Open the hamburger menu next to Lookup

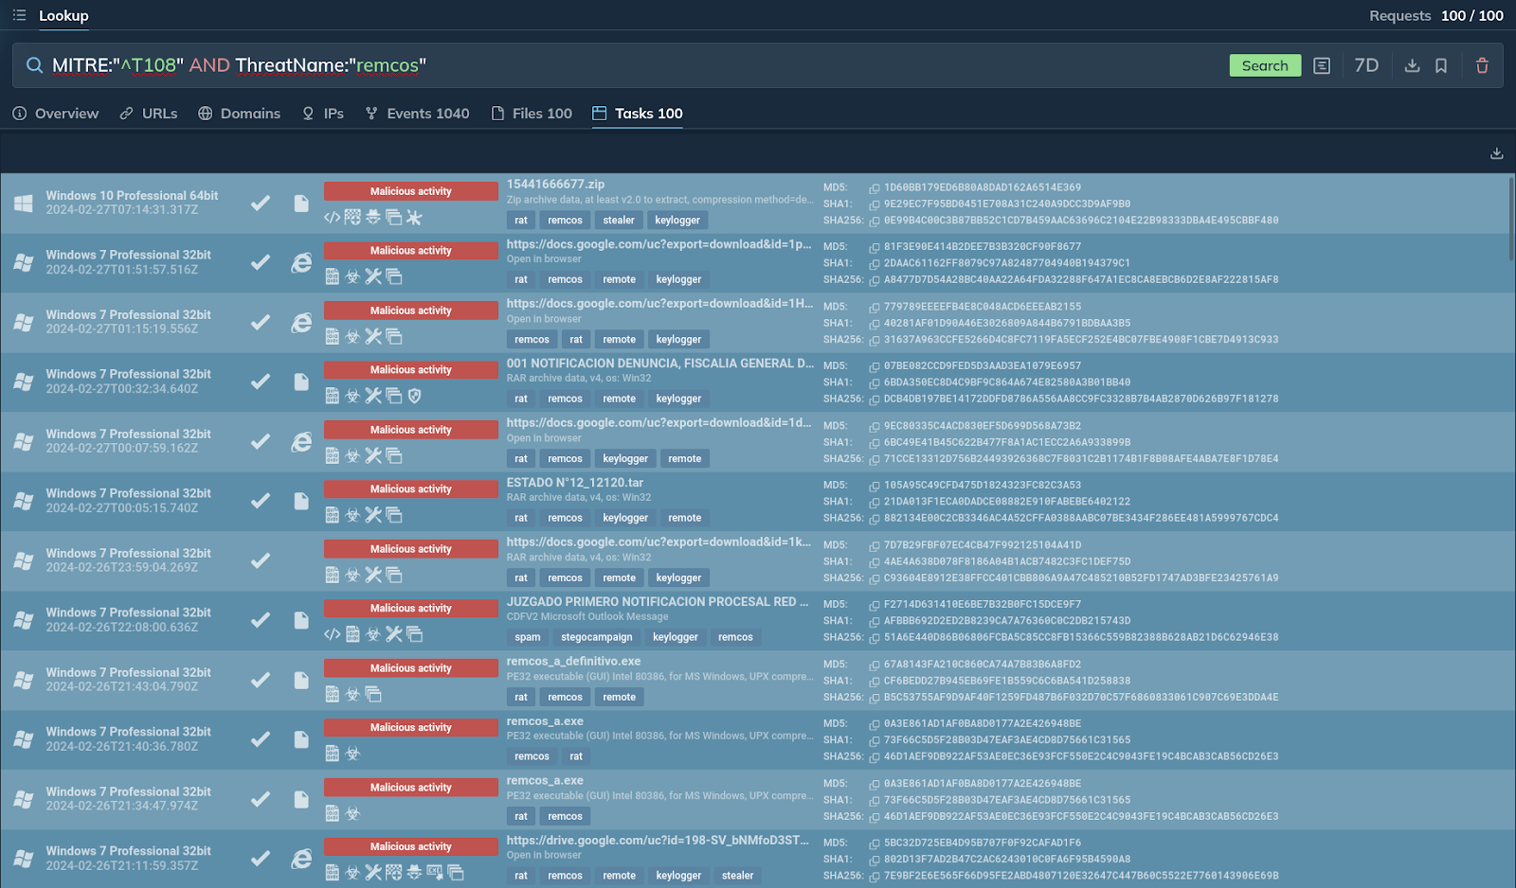[x=19, y=15]
